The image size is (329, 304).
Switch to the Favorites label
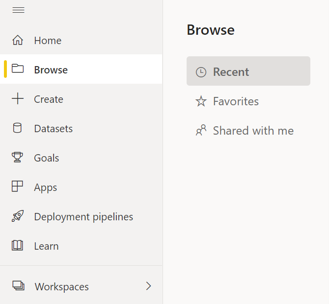(236, 101)
